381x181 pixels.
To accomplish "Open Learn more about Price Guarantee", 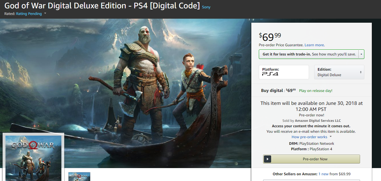I will pyautogui.click(x=314, y=45).
